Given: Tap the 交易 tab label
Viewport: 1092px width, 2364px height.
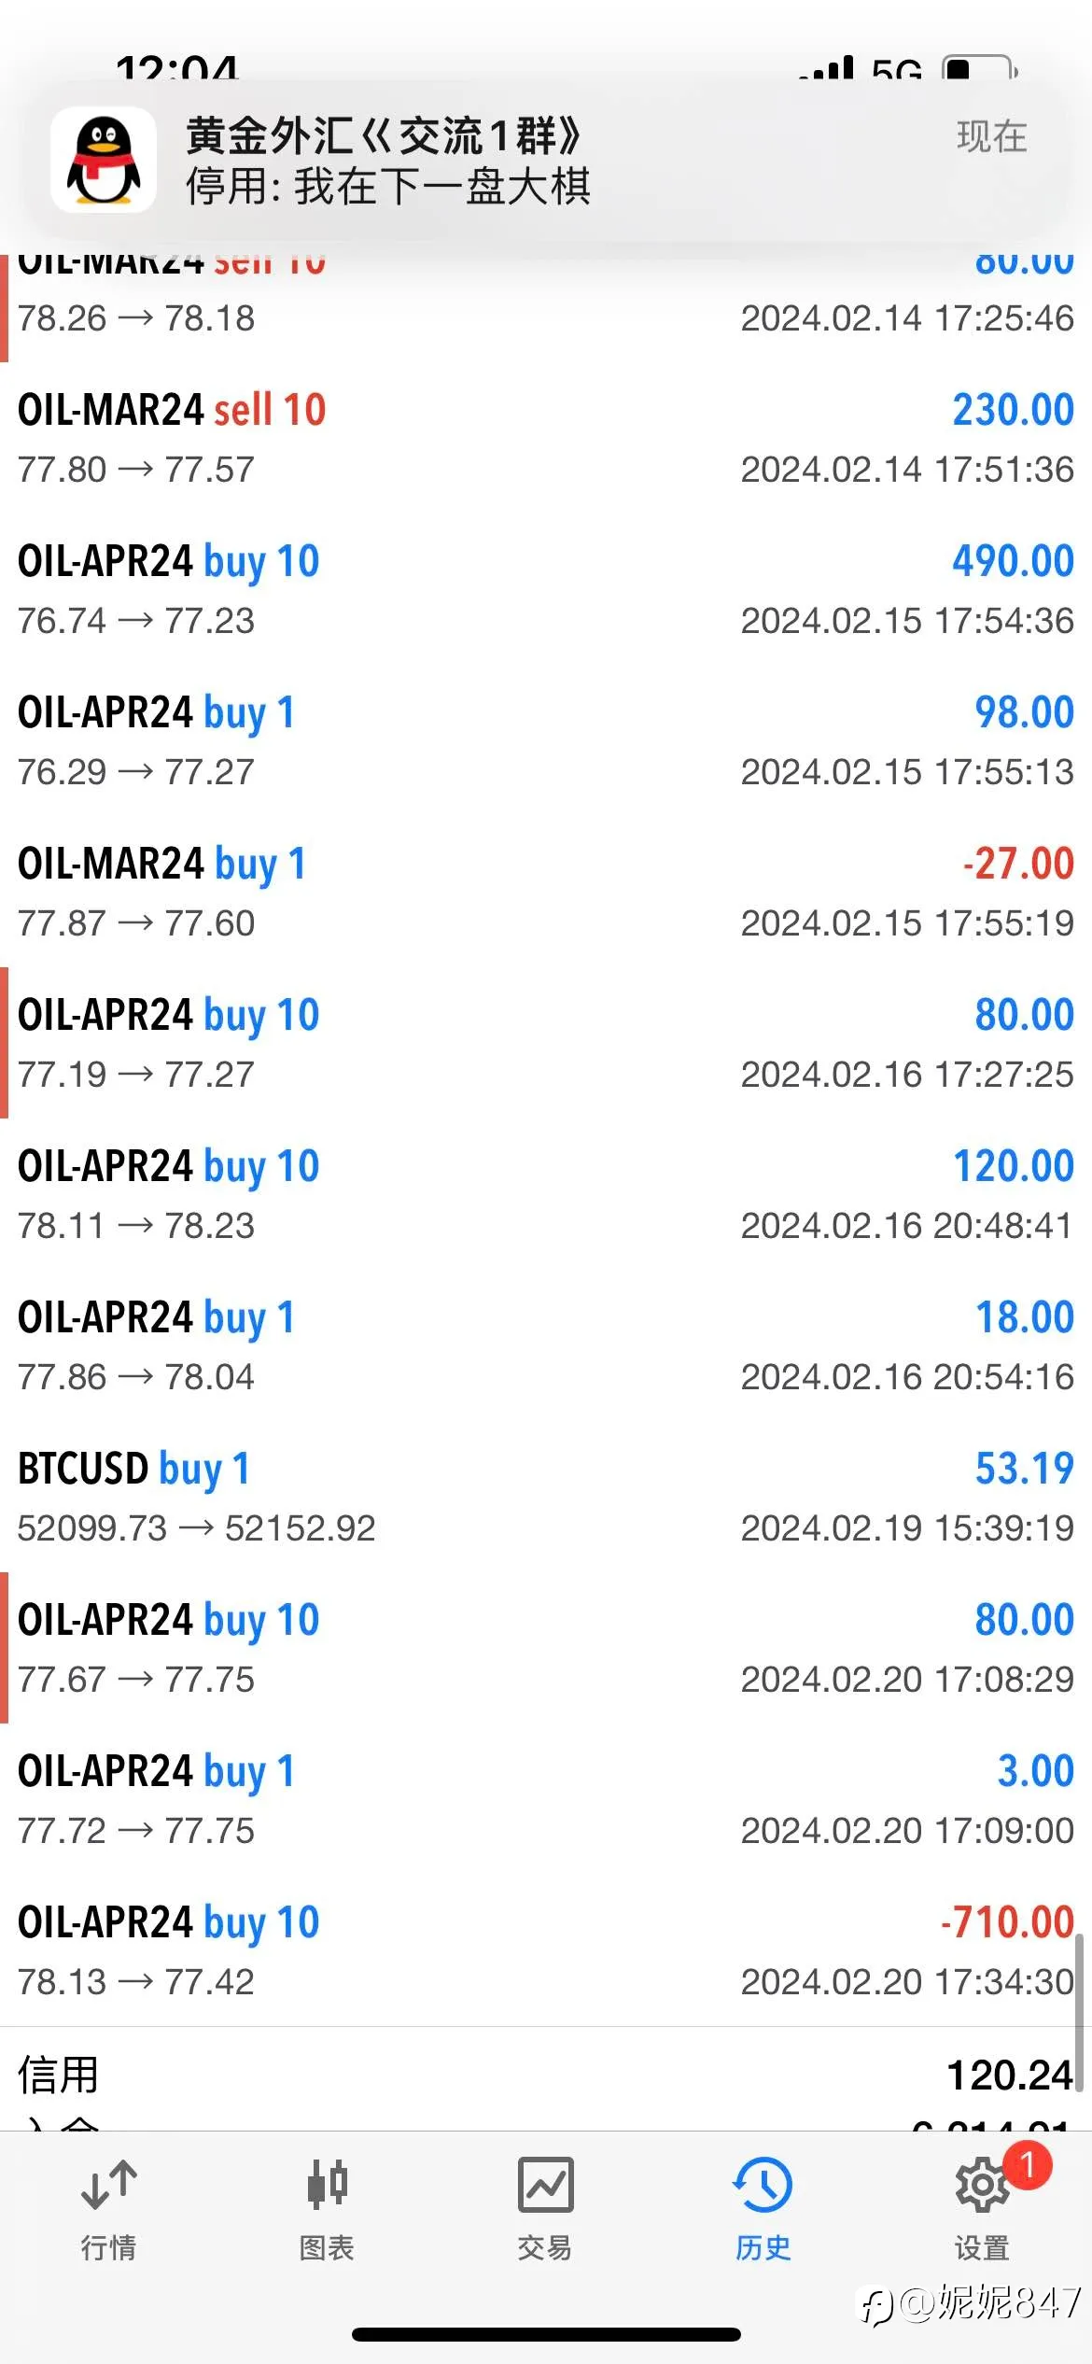Looking at the screenshot, I should [545, 2248].
